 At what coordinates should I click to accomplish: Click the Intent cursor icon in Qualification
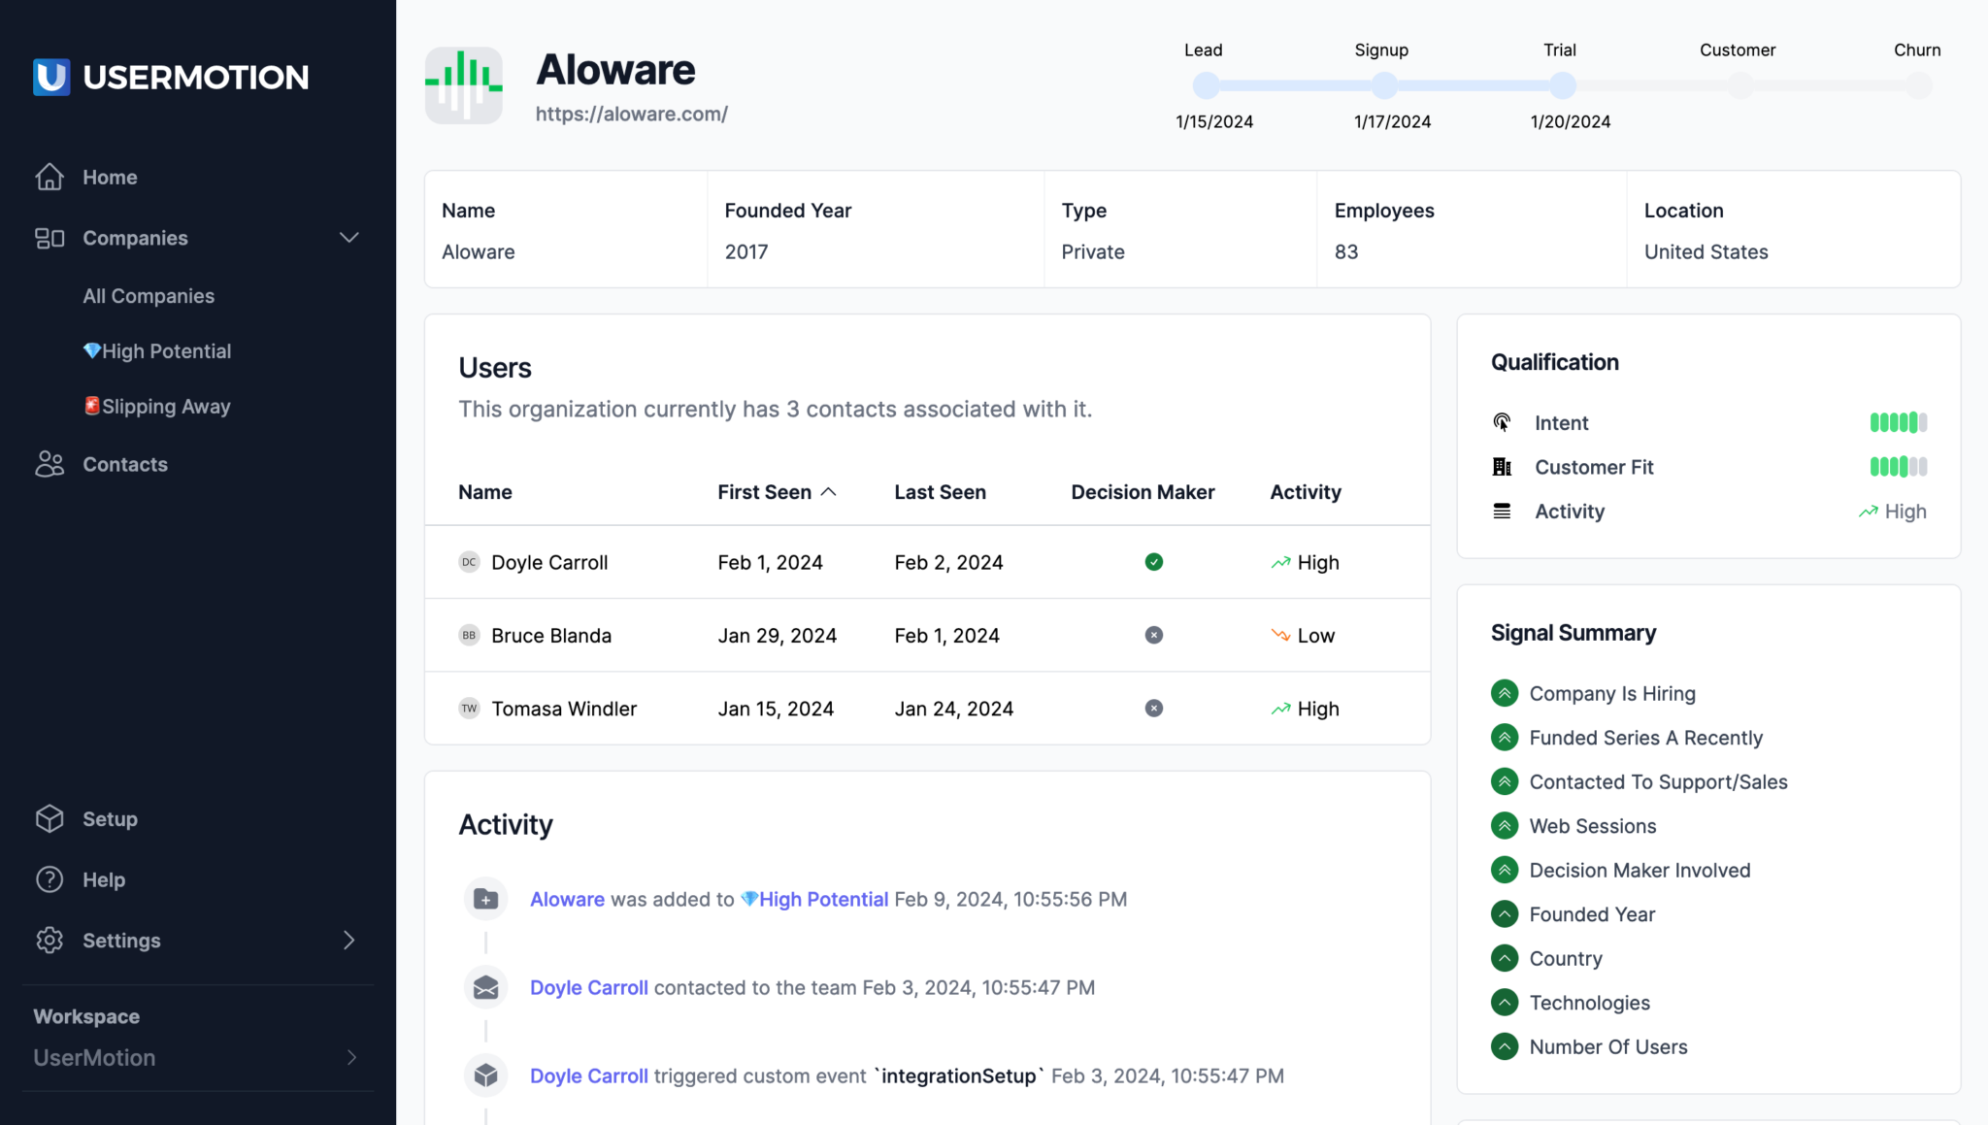click(1502, 422)
